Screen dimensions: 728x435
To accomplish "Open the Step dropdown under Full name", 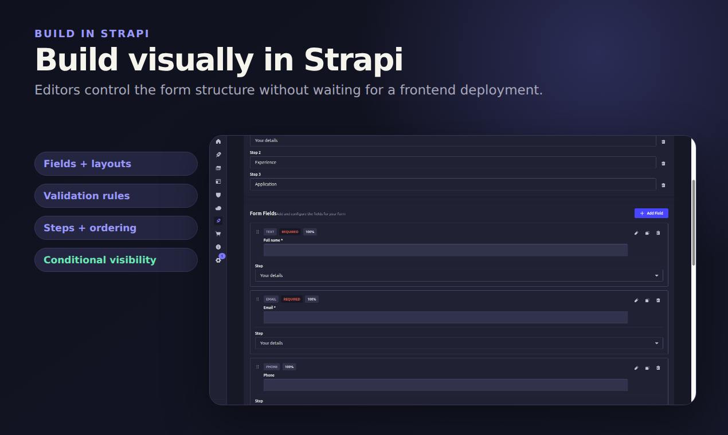I will coord(459,275).
